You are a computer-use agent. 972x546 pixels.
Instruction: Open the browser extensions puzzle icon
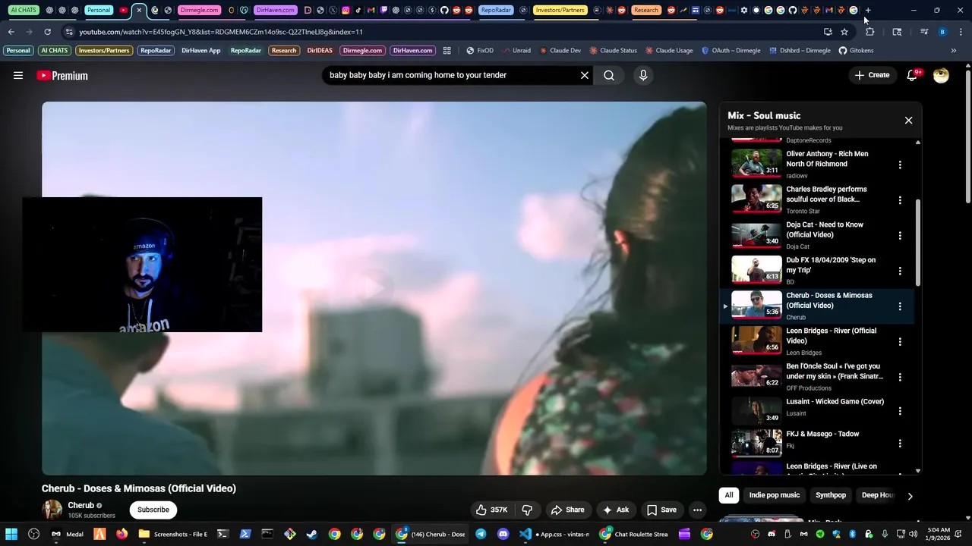tap(870, 32)
